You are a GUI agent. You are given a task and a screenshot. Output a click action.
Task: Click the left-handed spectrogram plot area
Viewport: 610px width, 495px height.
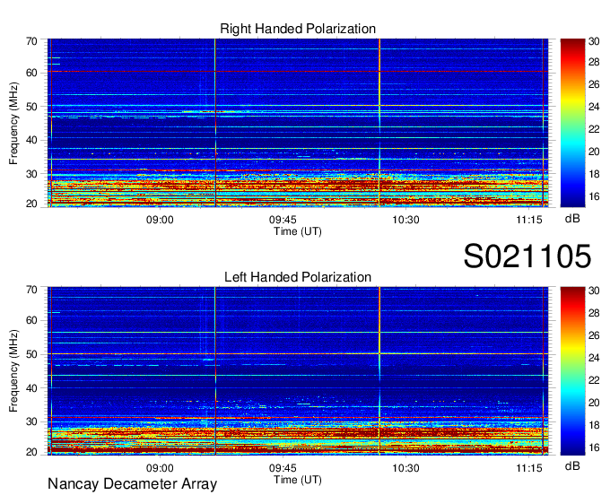pyautogui.click(x=298, y=371)
